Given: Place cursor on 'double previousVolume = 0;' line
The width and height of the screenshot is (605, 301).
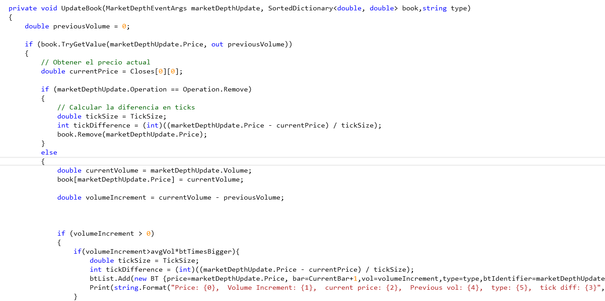Looking at the screenshot, I should click(77, 26).
